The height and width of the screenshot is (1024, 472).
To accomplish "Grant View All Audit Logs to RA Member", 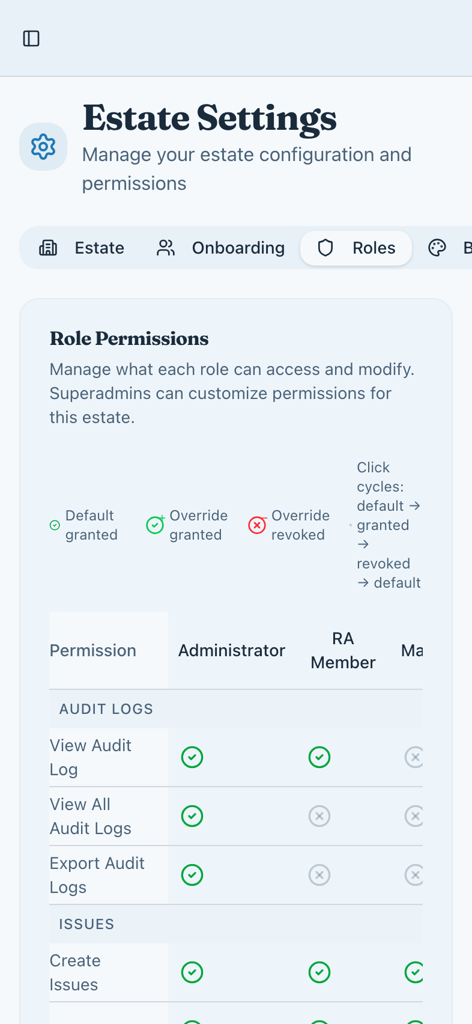I will [x=319, y=815].
